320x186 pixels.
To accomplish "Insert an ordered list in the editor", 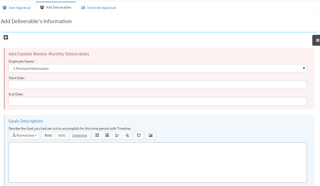I will 107,135.
